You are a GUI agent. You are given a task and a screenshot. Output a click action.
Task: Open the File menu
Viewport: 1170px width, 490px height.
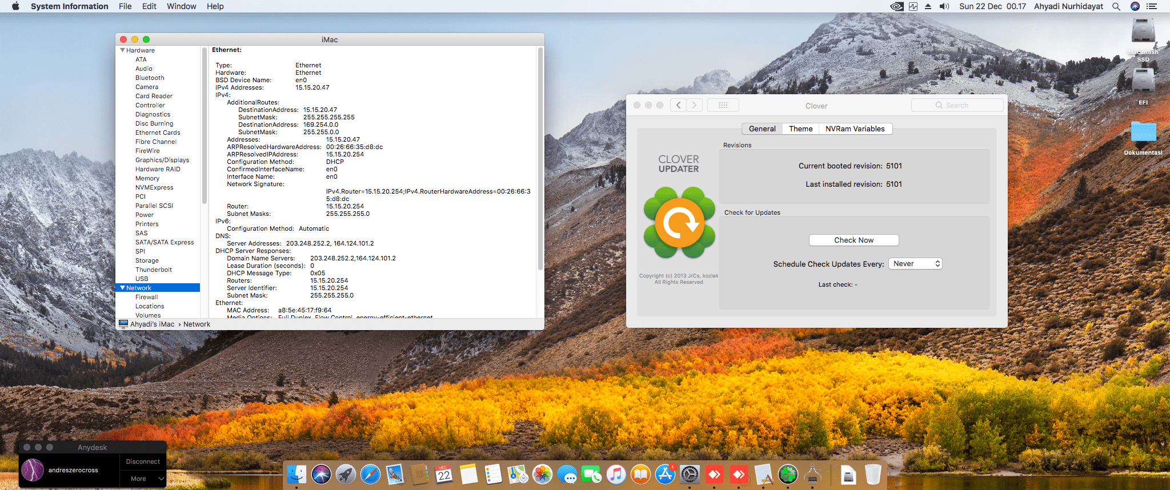tap(125, 6)
